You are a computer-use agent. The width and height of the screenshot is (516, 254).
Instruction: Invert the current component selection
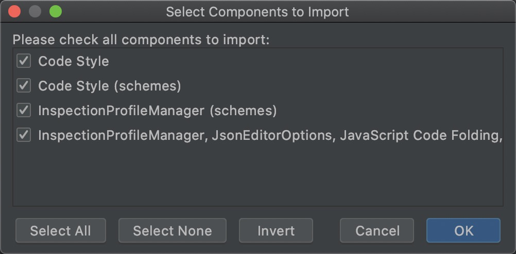click(x=276, y=231)
